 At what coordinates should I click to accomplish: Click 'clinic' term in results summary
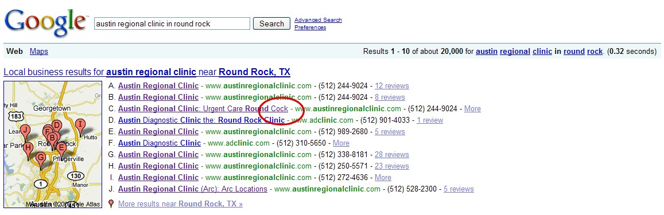tap(542, 51)
